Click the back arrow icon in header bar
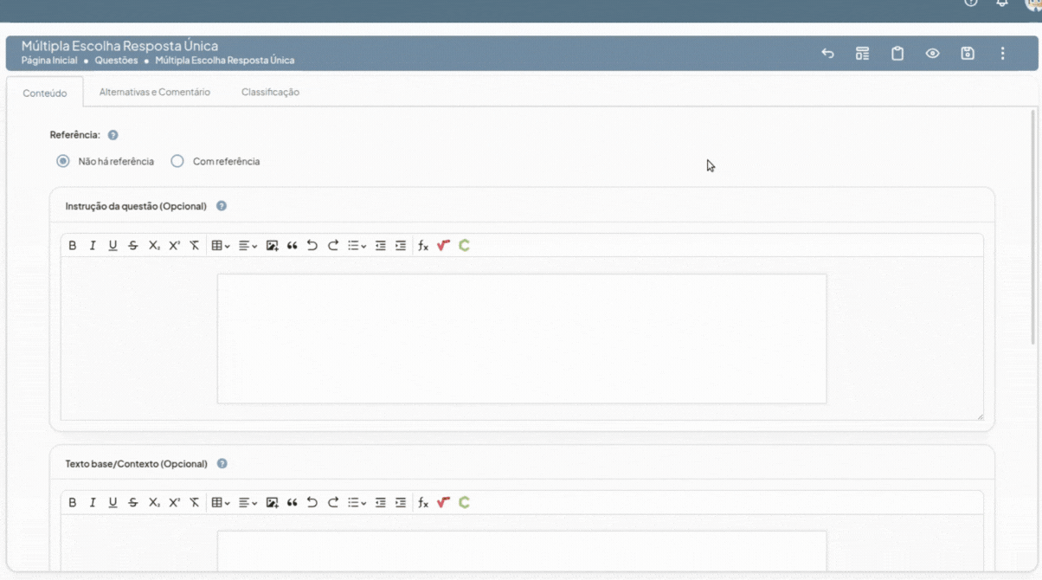This screenshot has width=1042, height=580. (x=827, y=54)
